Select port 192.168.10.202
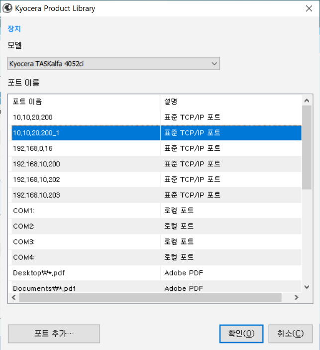Screen dimensions: 320x350 coord(156,179)
